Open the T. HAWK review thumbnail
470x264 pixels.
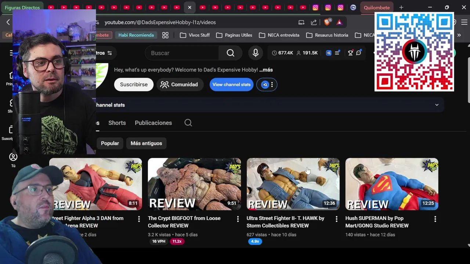[293, 184]
